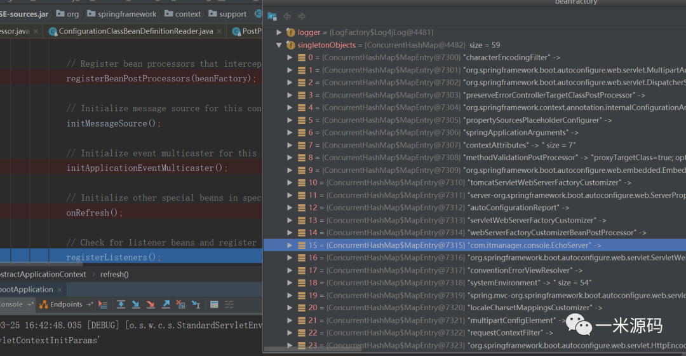
Task: Click the Step Over debugger icon
Action: coord(121,305)
